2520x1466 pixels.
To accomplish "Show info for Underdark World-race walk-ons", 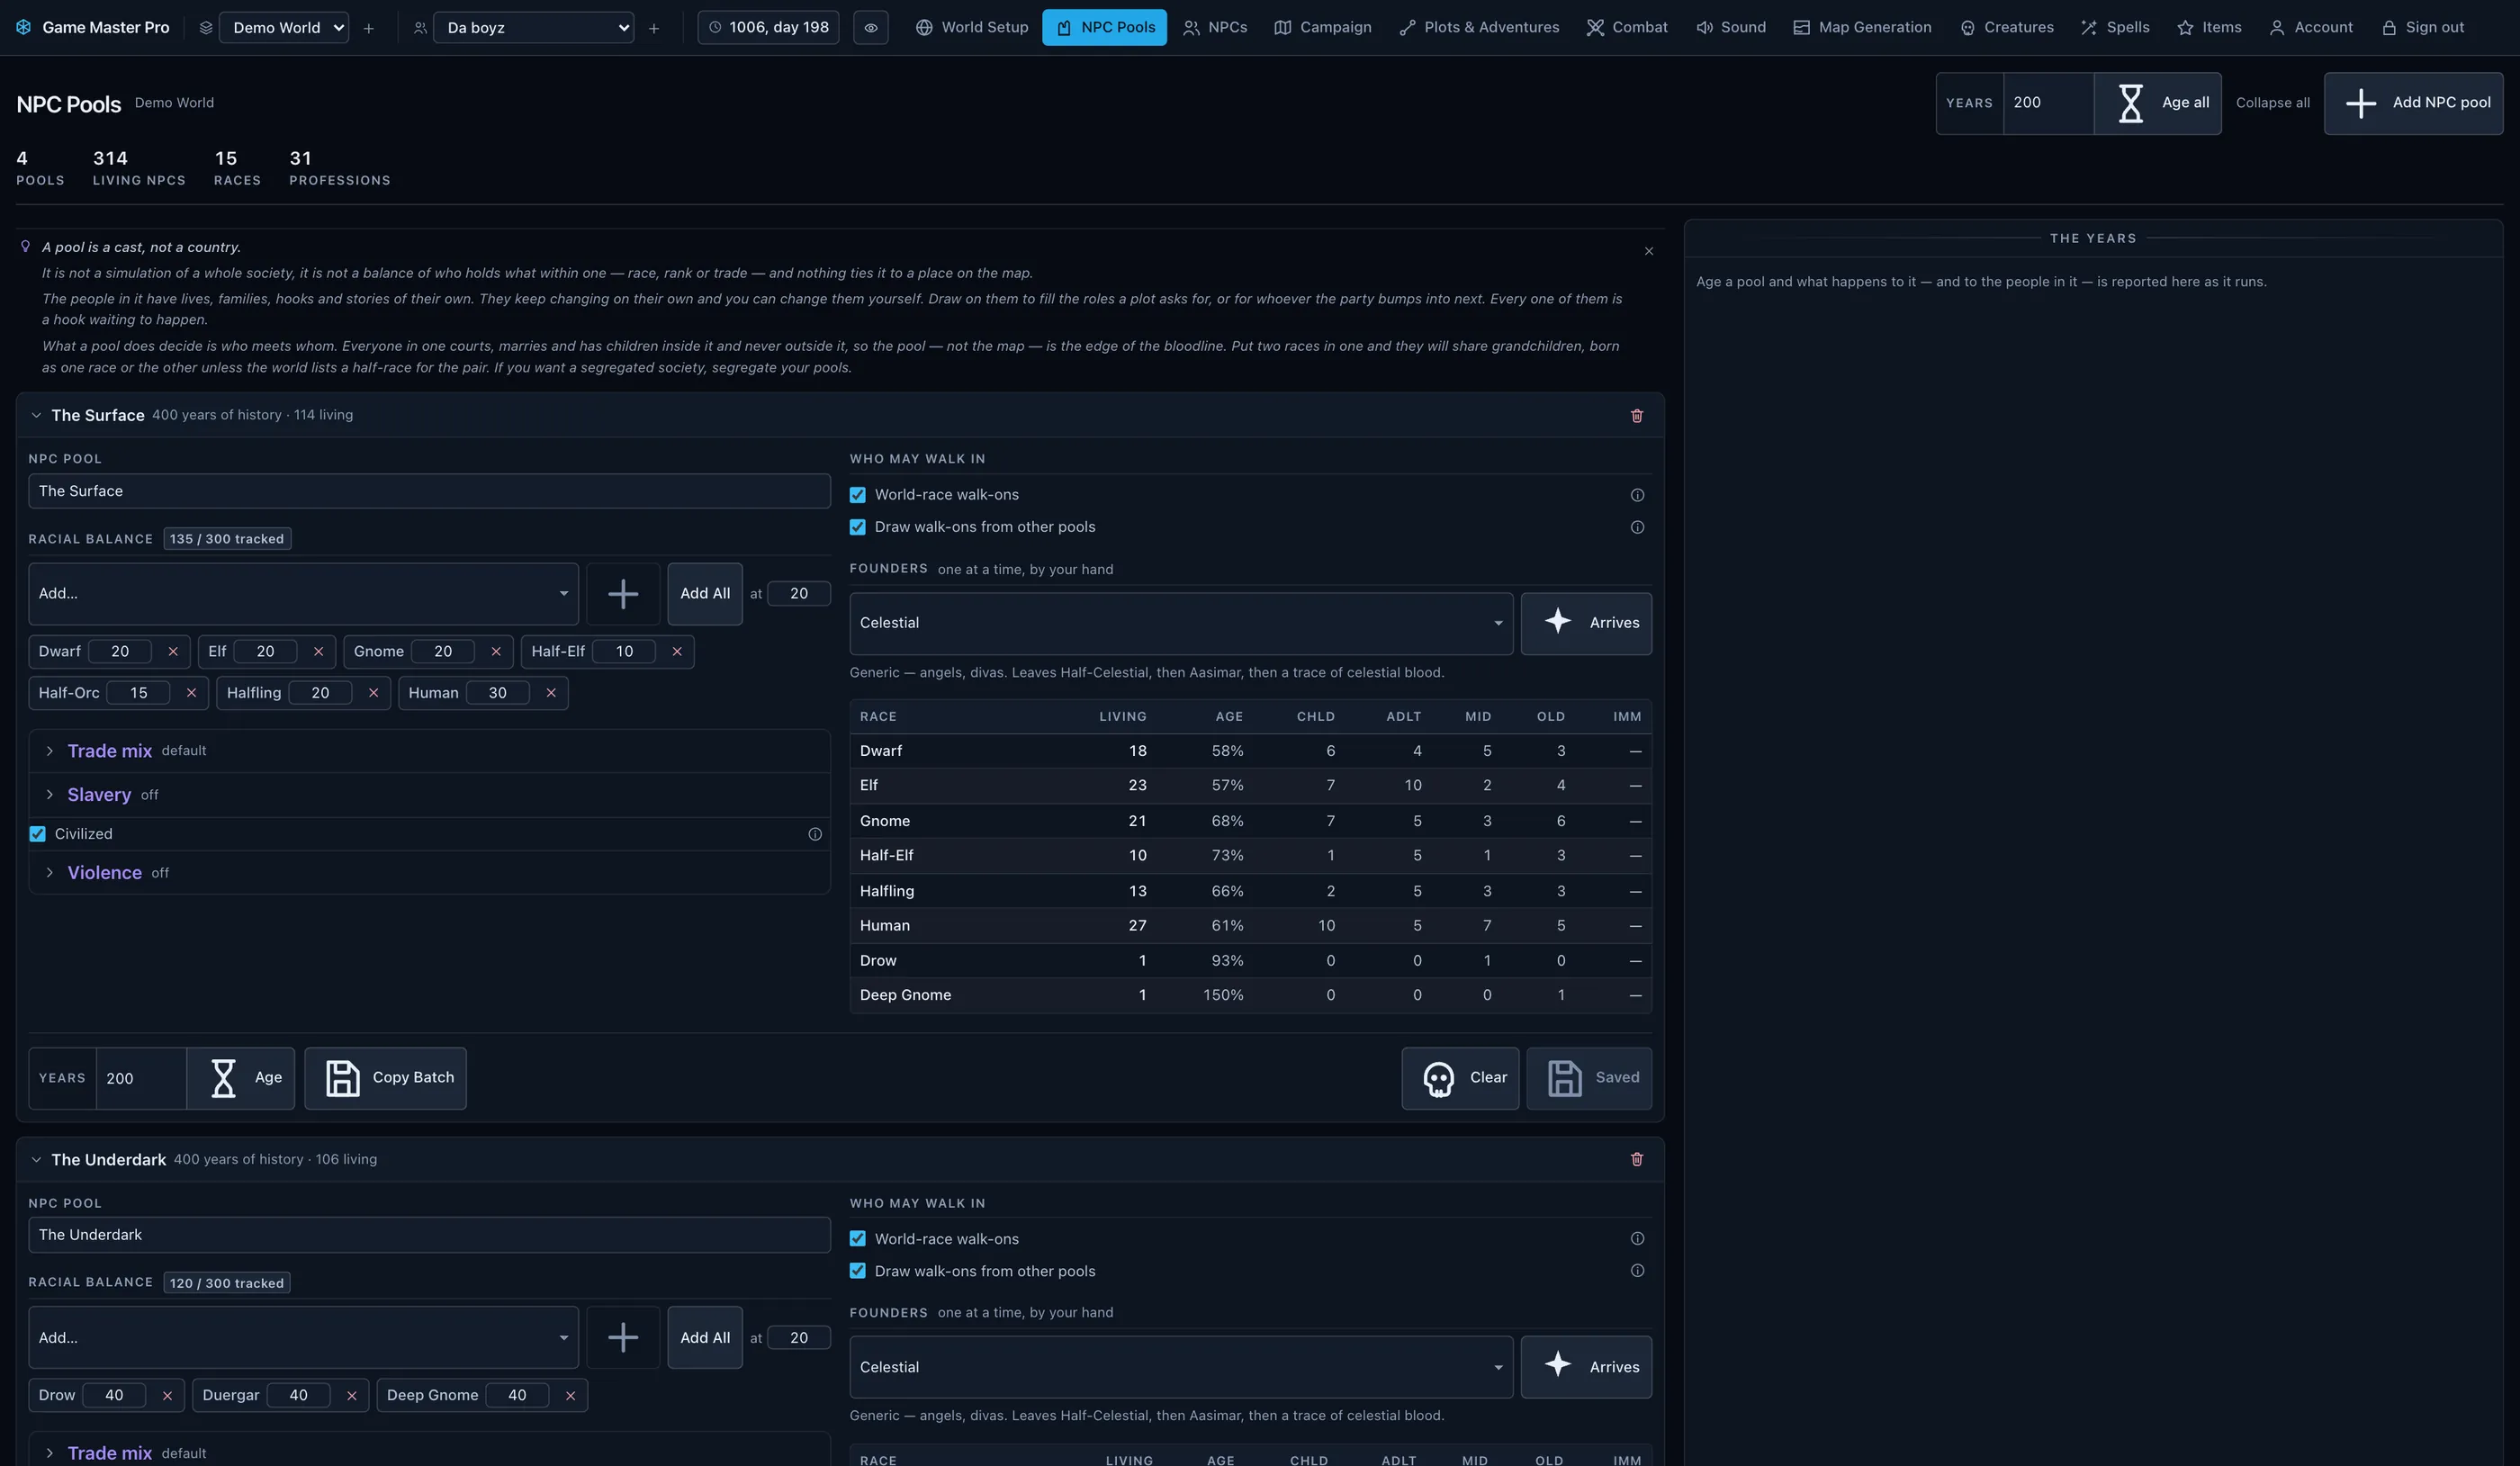I will point(1637,1238).
